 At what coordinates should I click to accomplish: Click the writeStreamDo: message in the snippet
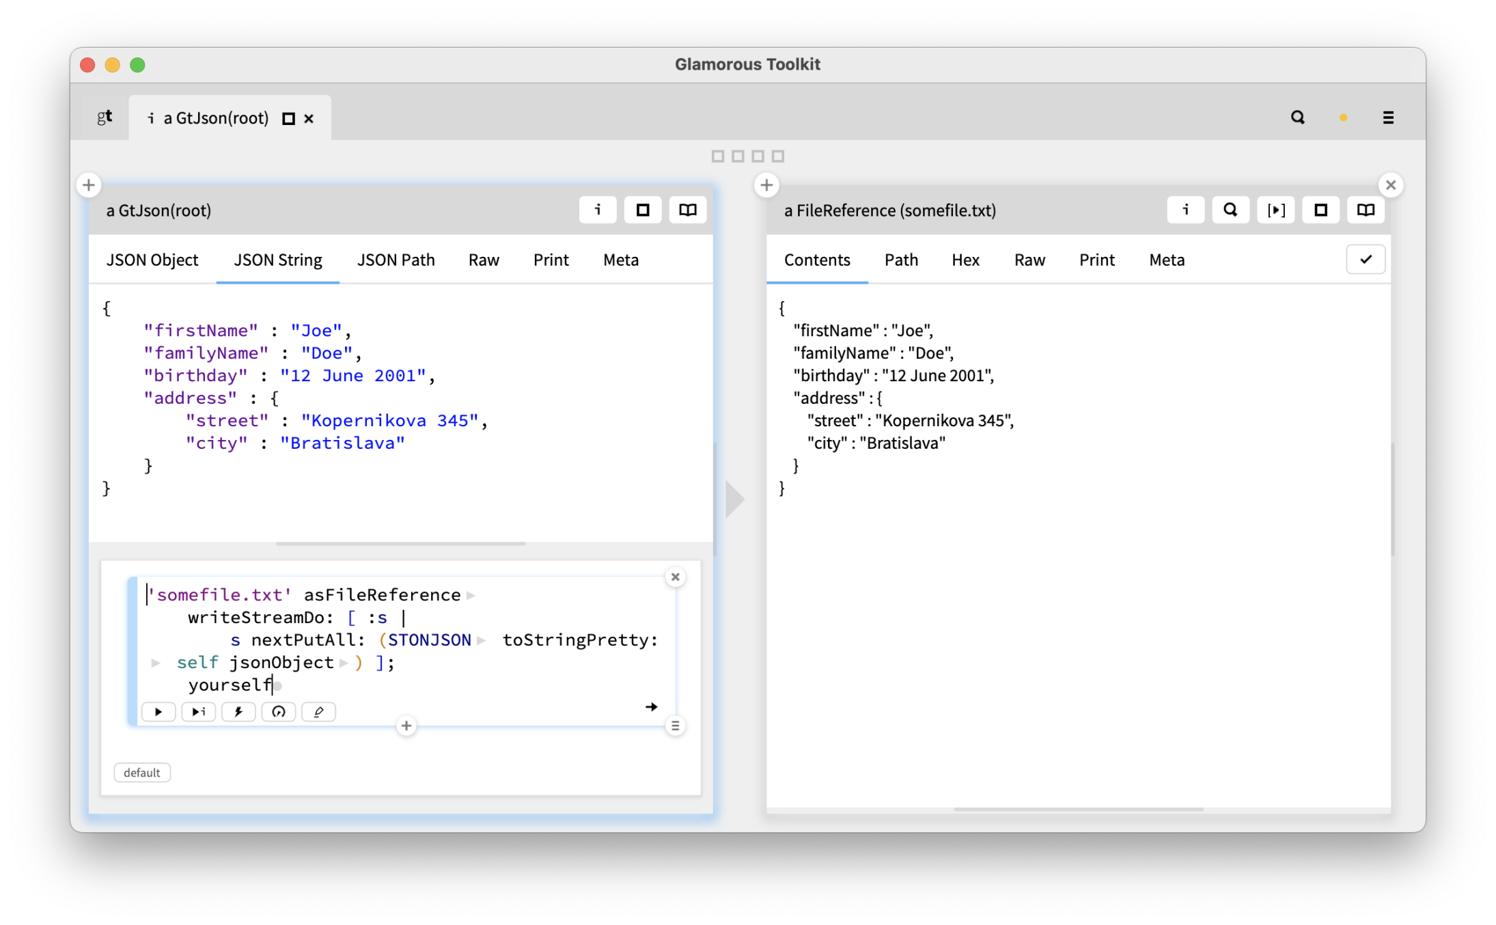point(261,618)
